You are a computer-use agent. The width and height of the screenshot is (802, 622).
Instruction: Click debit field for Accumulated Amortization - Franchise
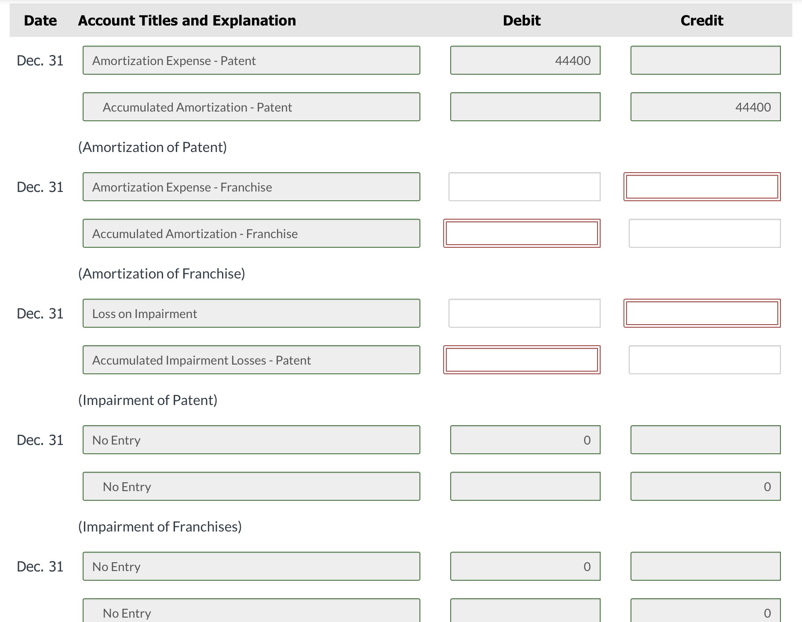pos(521,234)
